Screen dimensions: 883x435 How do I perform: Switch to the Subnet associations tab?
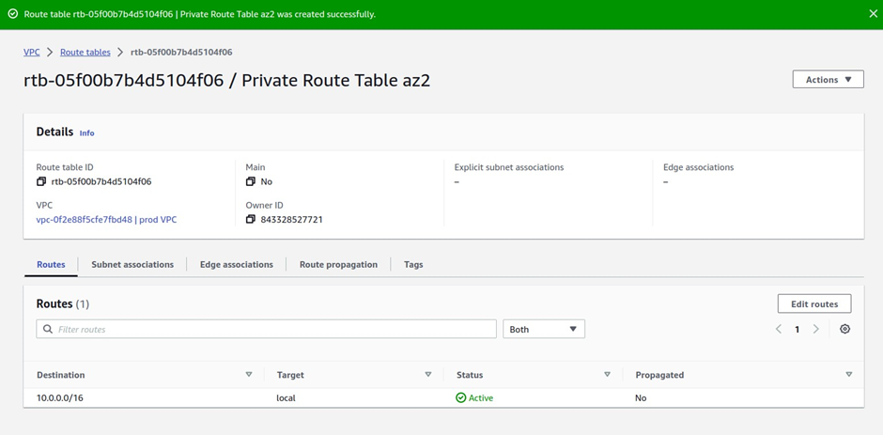click(x=132, y=264)
